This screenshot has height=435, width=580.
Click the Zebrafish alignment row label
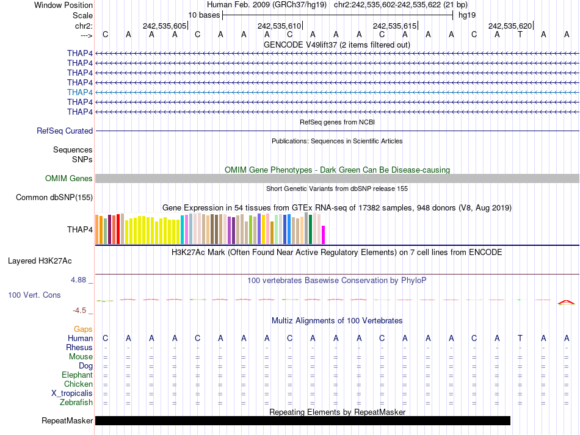point(76,402)
